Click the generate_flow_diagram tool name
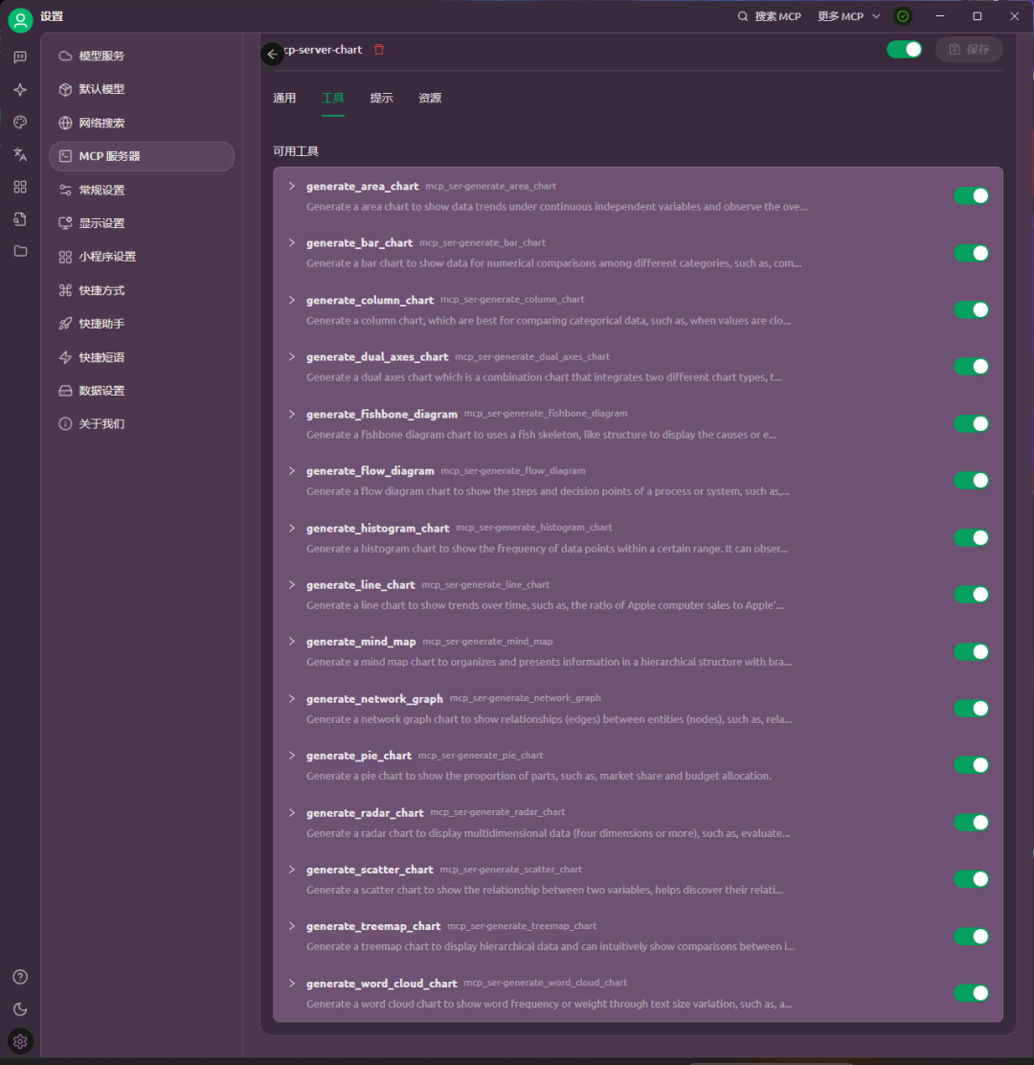 coord(370,470)
